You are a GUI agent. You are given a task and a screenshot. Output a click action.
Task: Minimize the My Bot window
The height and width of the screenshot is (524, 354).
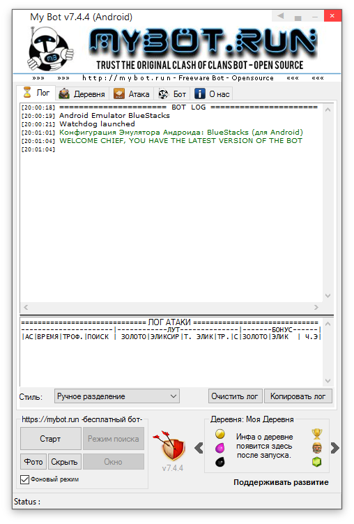click(315, 16)
